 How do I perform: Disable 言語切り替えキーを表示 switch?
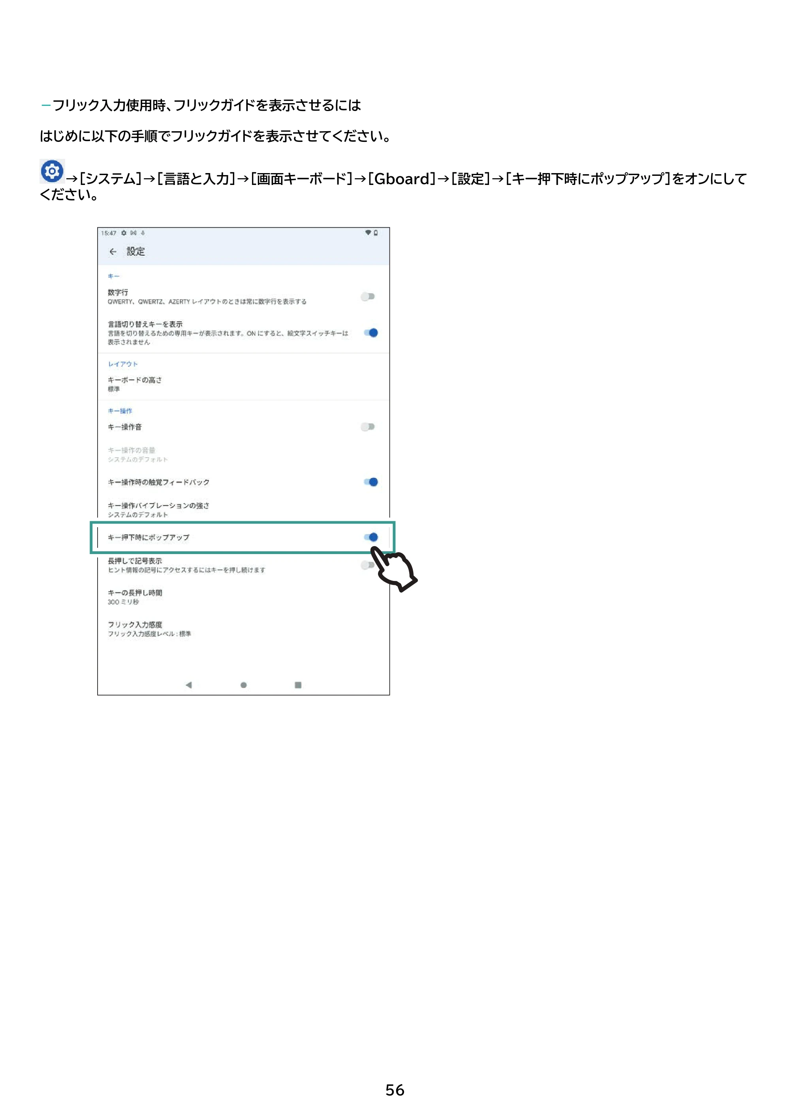pos(371,333)
